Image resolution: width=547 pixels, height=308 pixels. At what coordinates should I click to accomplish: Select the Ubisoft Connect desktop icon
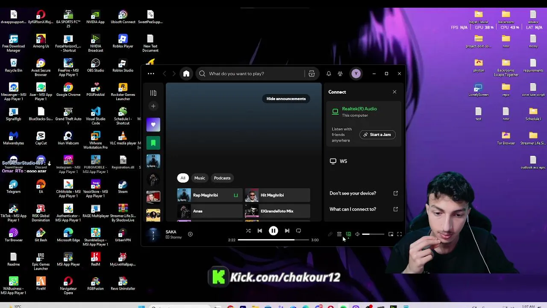tap(123, 17)
